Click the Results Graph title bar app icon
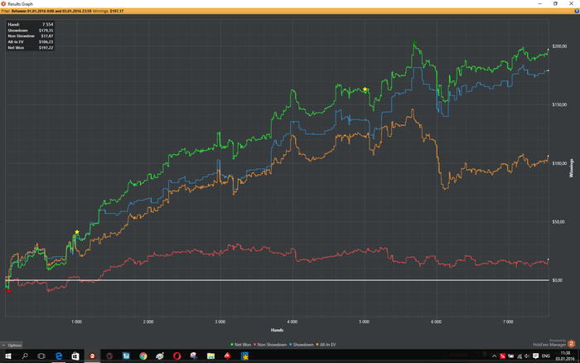 [x=3, y=3]
